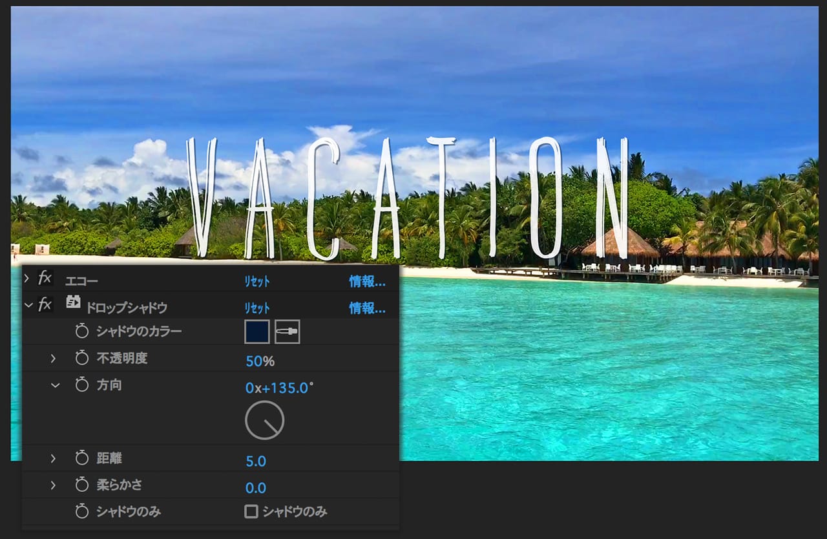
Task: Collapse the ドロップシャドウ effect group
Action: 28,304
